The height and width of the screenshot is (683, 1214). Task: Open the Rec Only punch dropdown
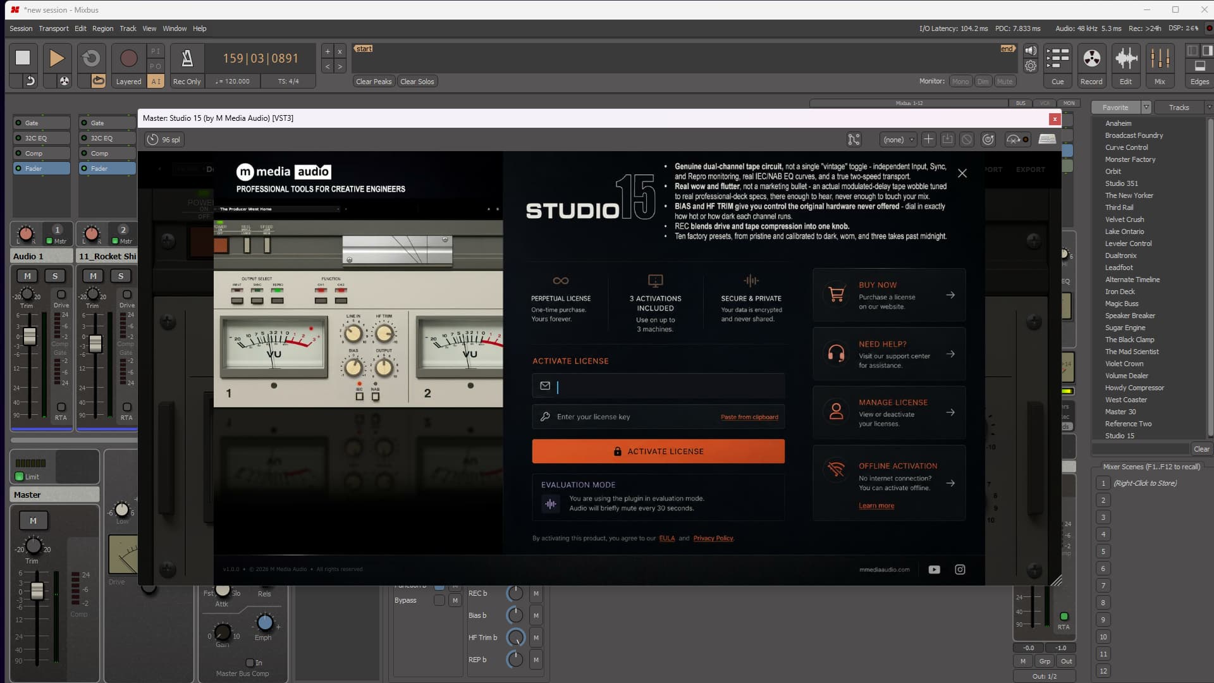(187, 82)
